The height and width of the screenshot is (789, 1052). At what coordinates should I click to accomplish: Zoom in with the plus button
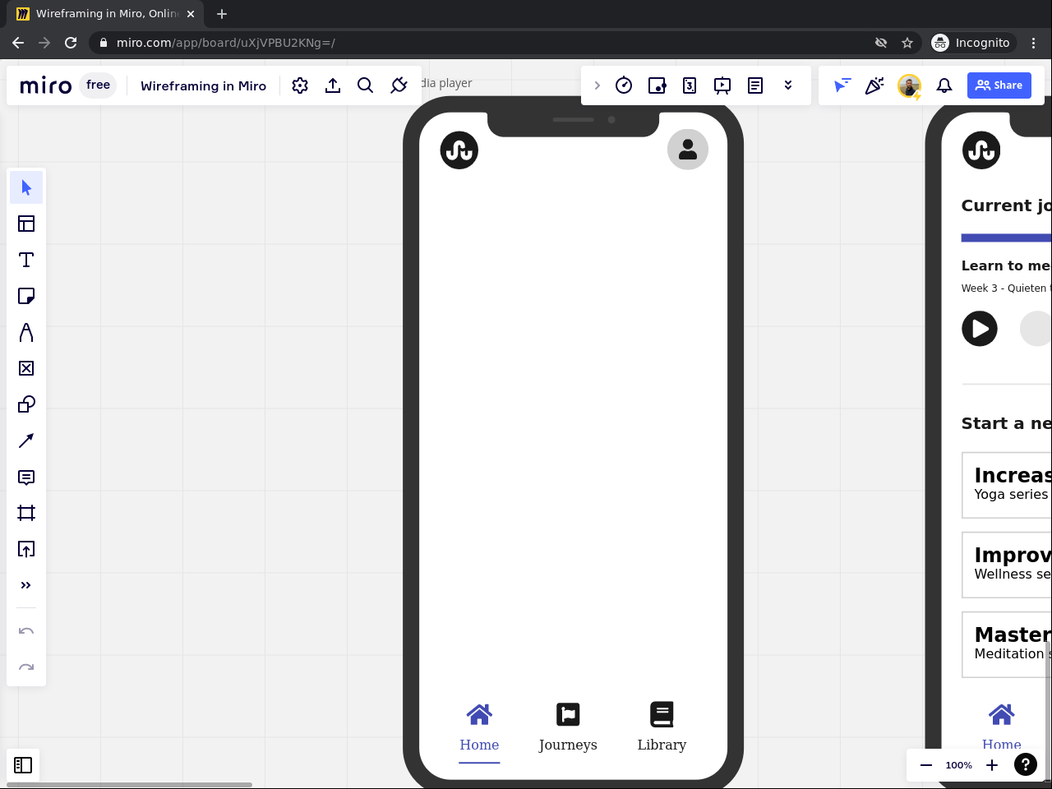point(992,765)
